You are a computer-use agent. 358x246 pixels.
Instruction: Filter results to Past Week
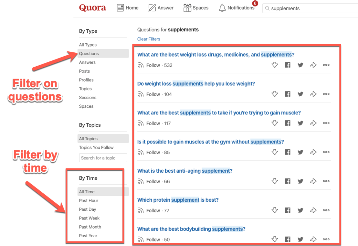89,218
